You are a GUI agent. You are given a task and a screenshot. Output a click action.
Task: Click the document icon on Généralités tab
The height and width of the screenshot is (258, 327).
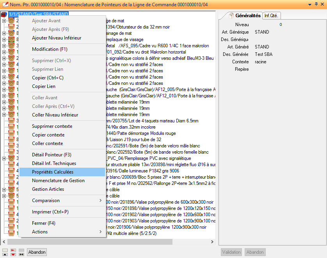[231, 16]
